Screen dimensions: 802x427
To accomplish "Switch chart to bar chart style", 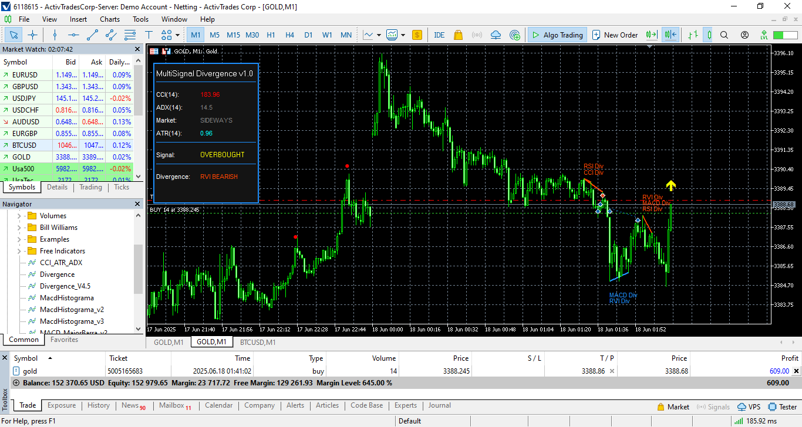I will [693, 35].
